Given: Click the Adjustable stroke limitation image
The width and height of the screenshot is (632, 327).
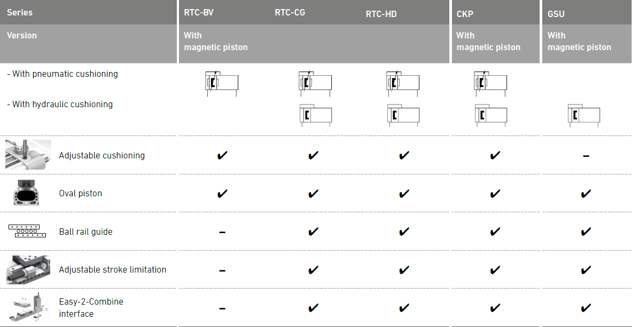Looking at the screenshot, I should click(x=28, y=269).
